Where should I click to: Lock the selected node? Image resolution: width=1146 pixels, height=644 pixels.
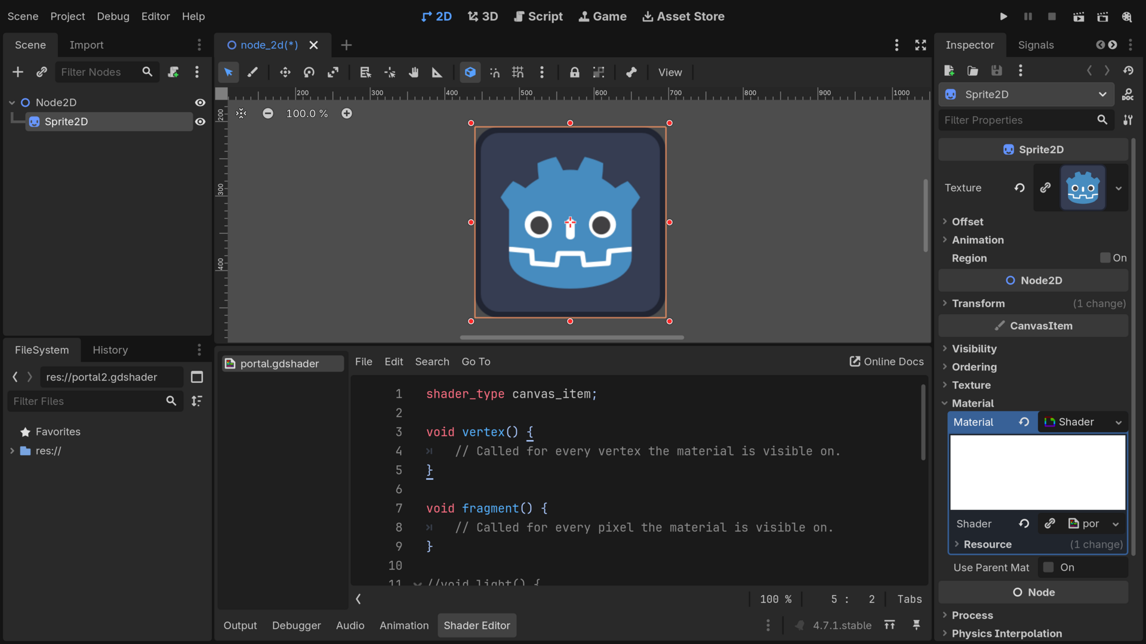(574, 72)
